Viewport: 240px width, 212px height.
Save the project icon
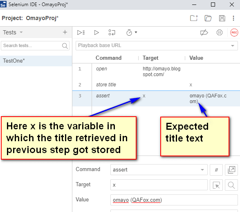point(222,18)
